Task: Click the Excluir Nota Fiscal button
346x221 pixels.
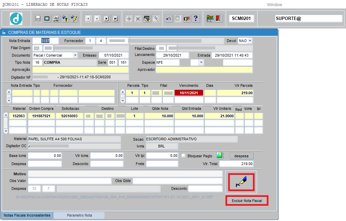Action: coord(247,201)
